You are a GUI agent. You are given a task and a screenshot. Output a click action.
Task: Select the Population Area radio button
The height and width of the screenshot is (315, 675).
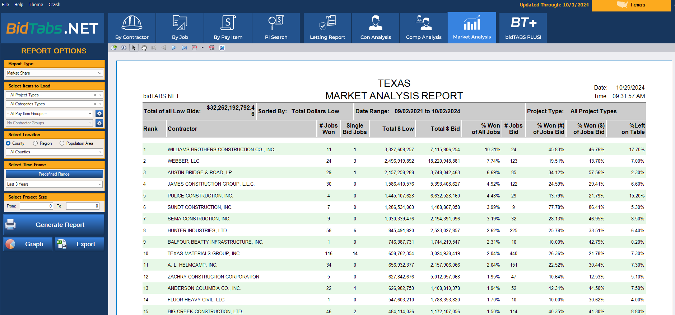[62, 143]
